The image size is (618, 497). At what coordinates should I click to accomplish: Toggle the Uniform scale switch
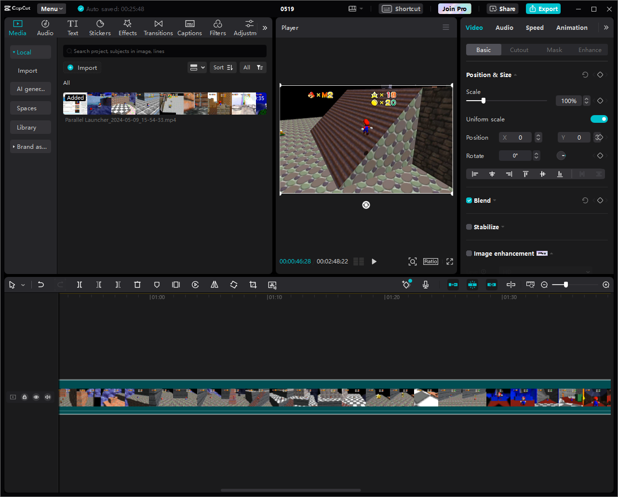[x=599, y=119]
